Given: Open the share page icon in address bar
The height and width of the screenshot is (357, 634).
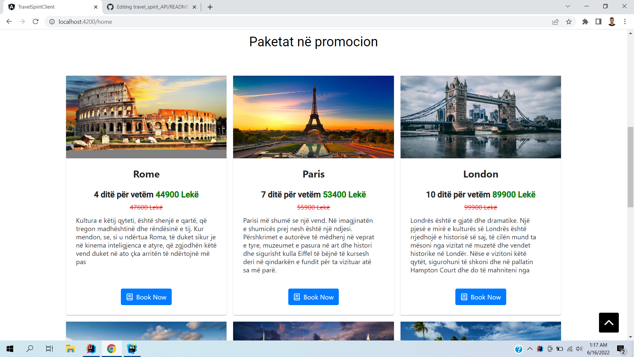Looking at the screenshot, I should pos(556,22).
